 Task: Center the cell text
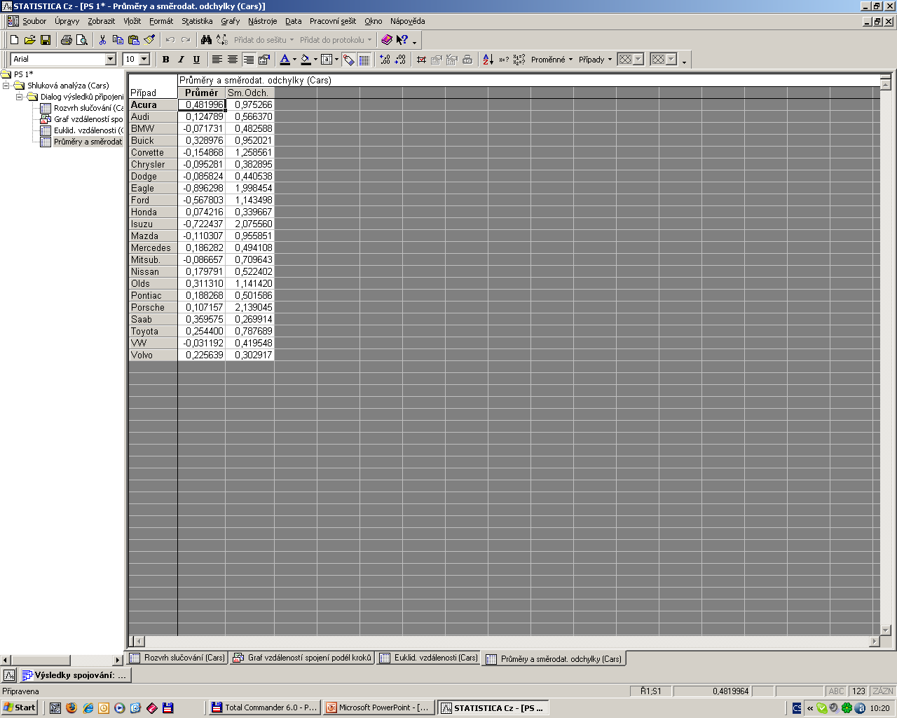[233, 60]
